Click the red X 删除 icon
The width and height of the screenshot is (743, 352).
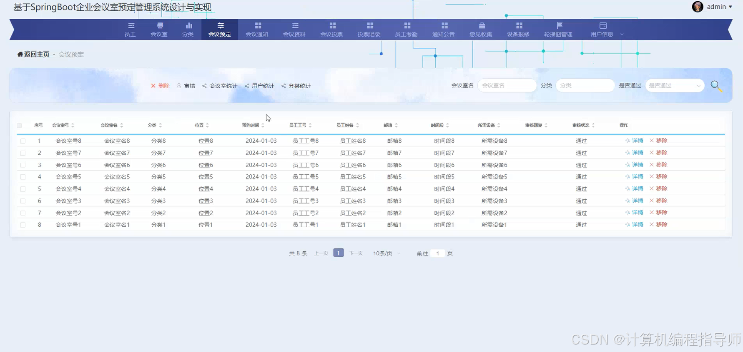(x=153, y=86)
